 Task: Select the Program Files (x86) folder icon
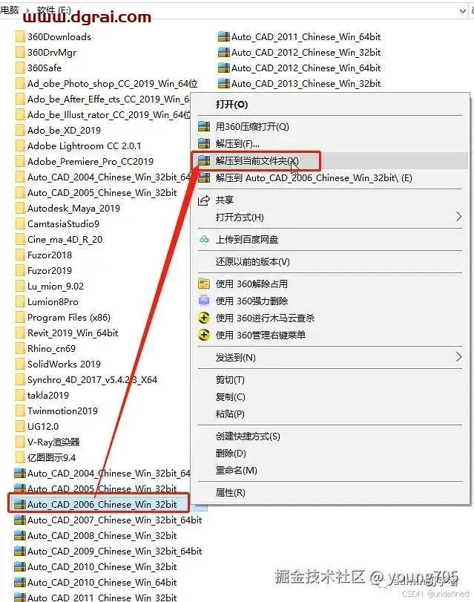coord(20,318)
